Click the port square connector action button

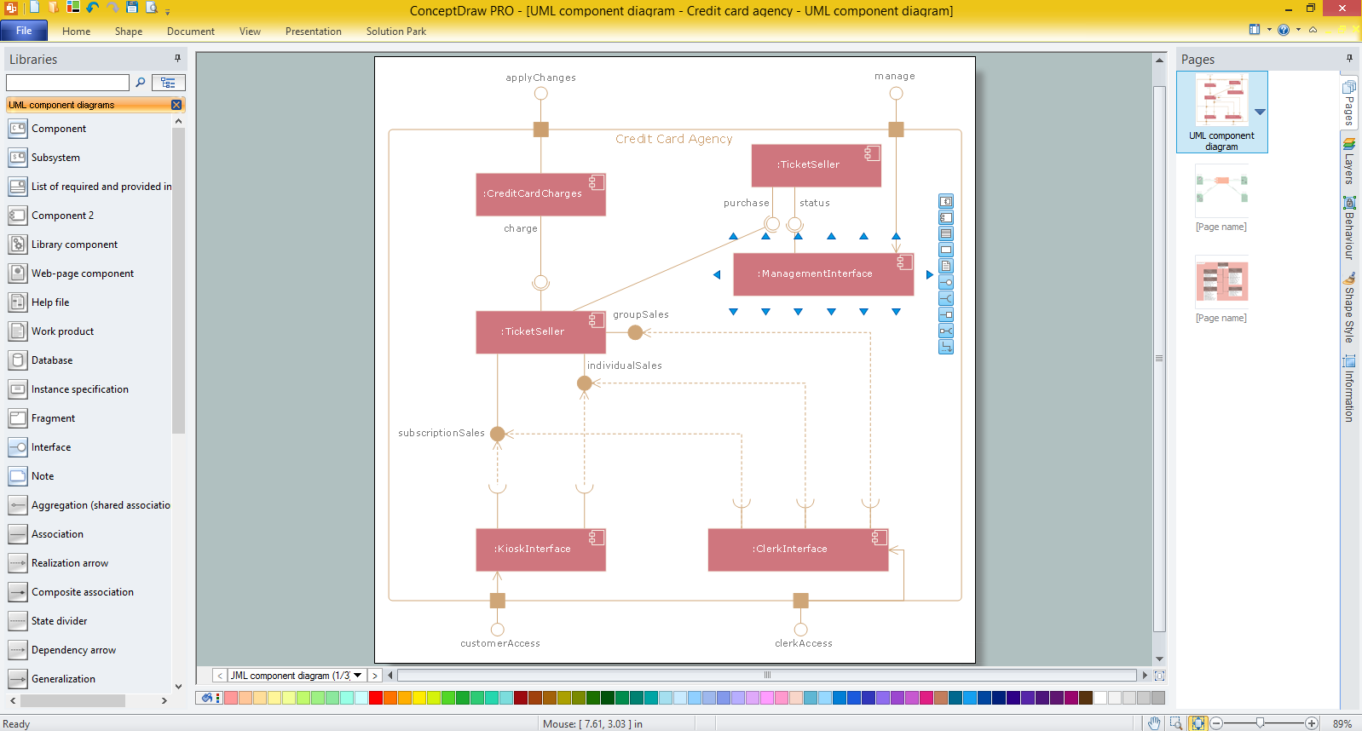(946, 314)
